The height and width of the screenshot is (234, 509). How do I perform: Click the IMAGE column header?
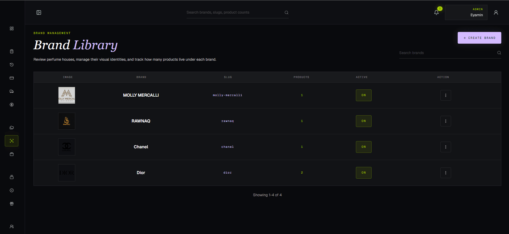[68, 77]
